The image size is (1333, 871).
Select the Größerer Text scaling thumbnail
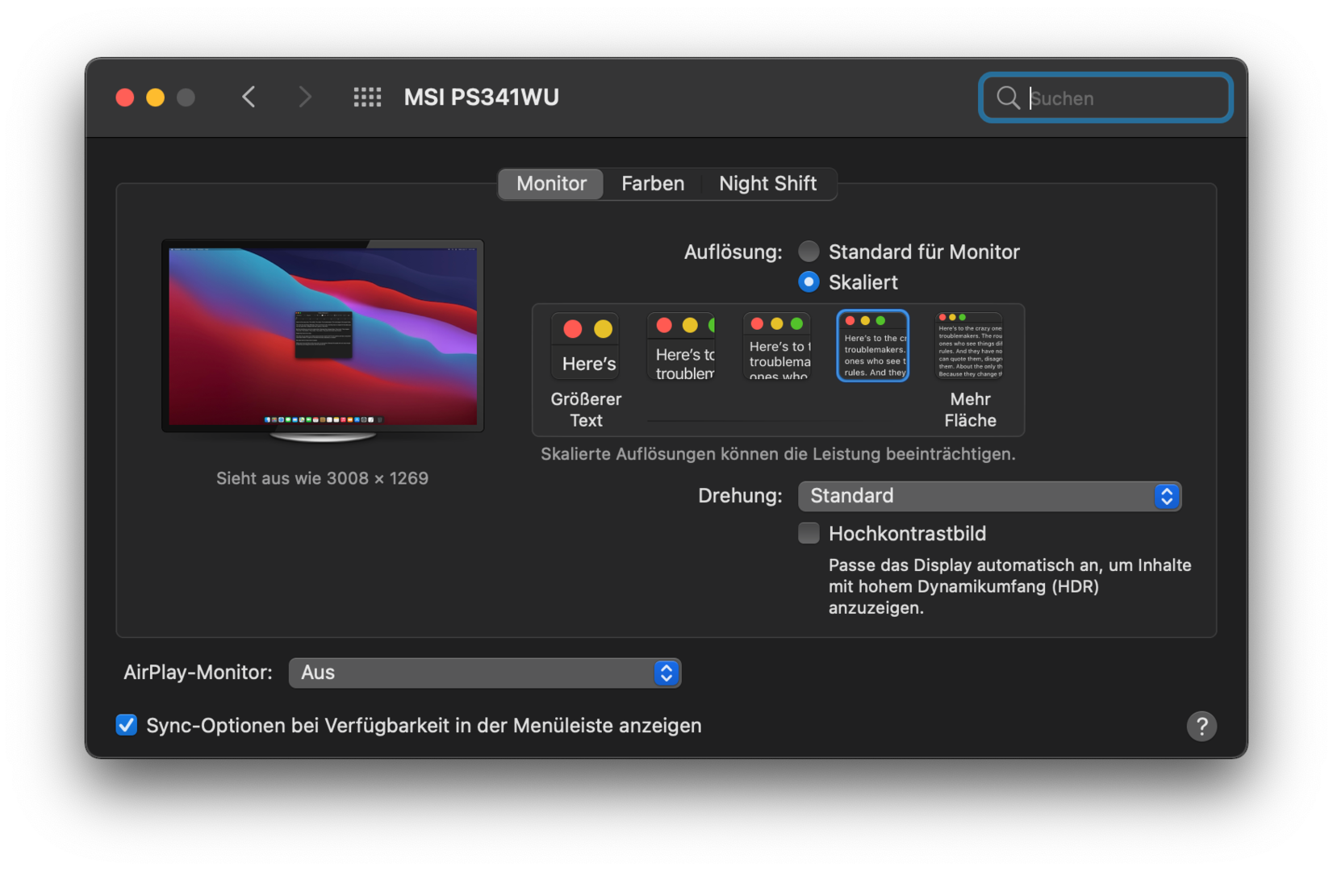click(x=587, y=347)
